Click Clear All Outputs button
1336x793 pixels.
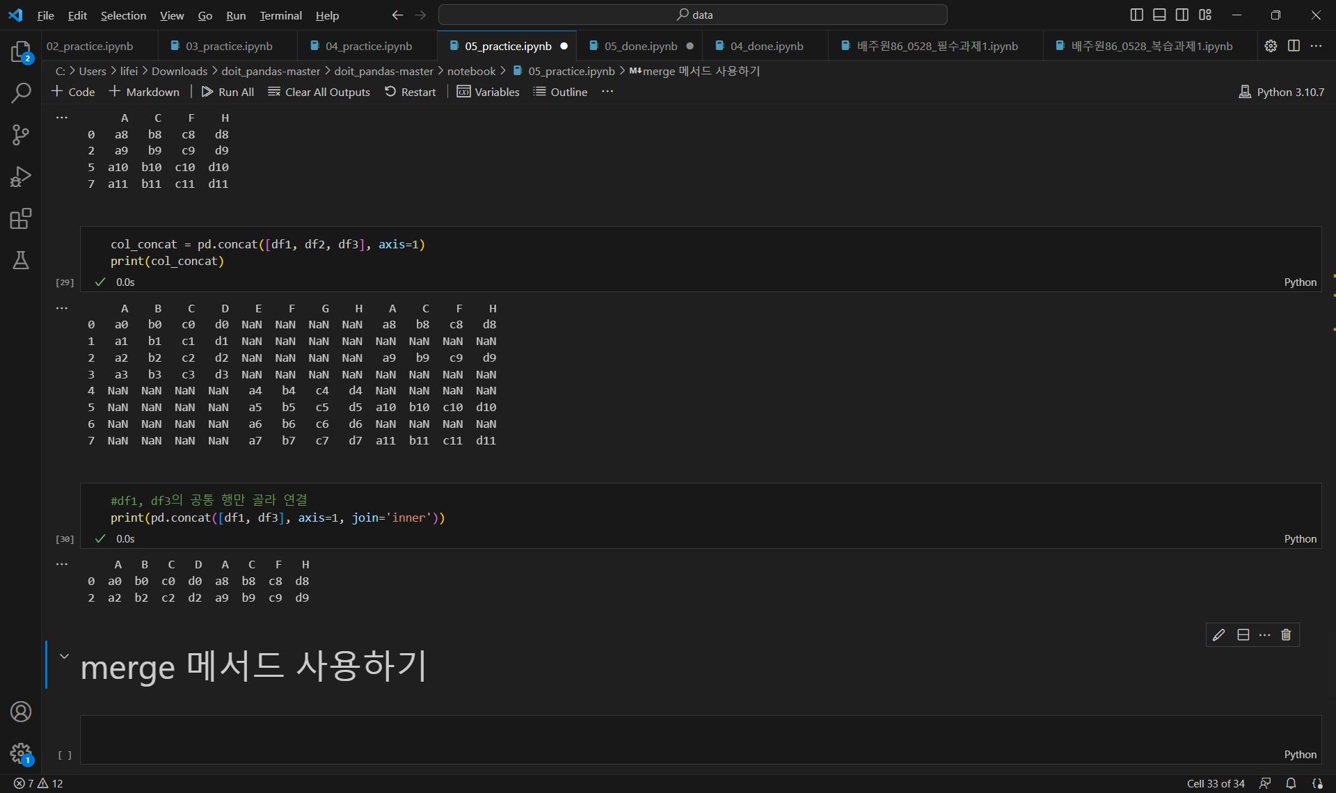(x=319, y=92)
